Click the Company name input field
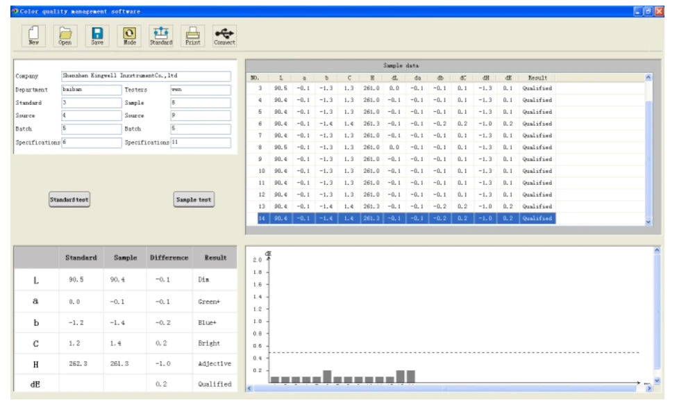 [146, 76]
